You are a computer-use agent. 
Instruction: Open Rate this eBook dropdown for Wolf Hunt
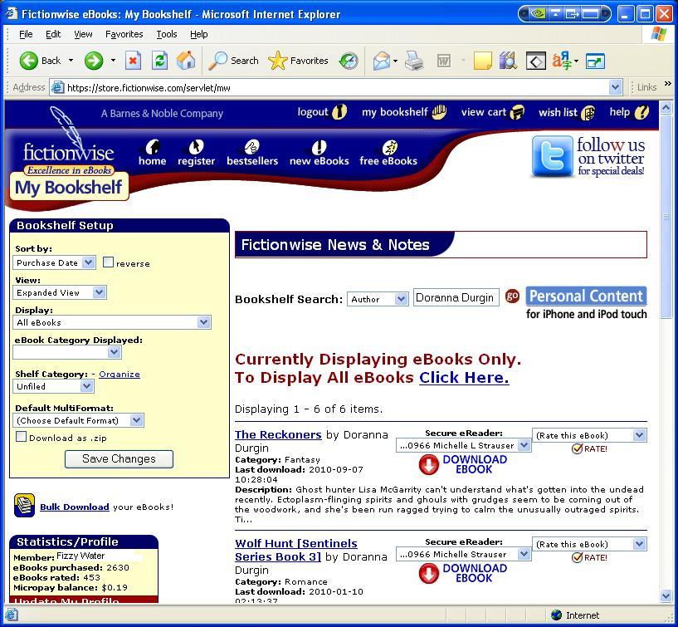click(x=589, y=544)
